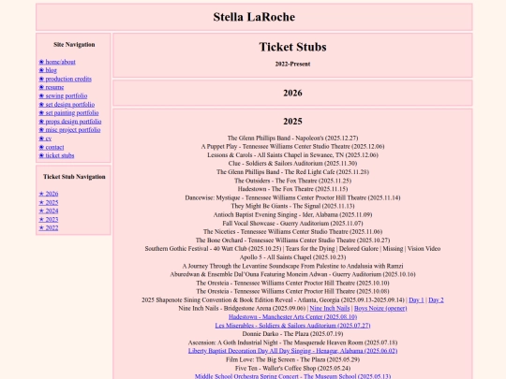506x379 pixels.
Task: Go to the contact page
Action: [52, 147]
